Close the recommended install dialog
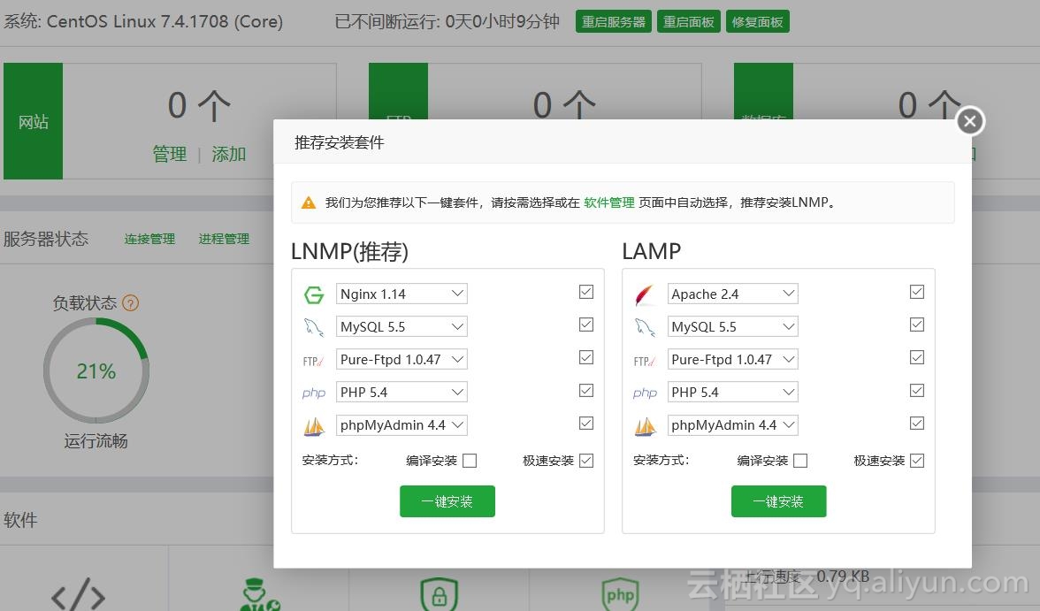The image size is (1040, 611). tap(969, 121)
